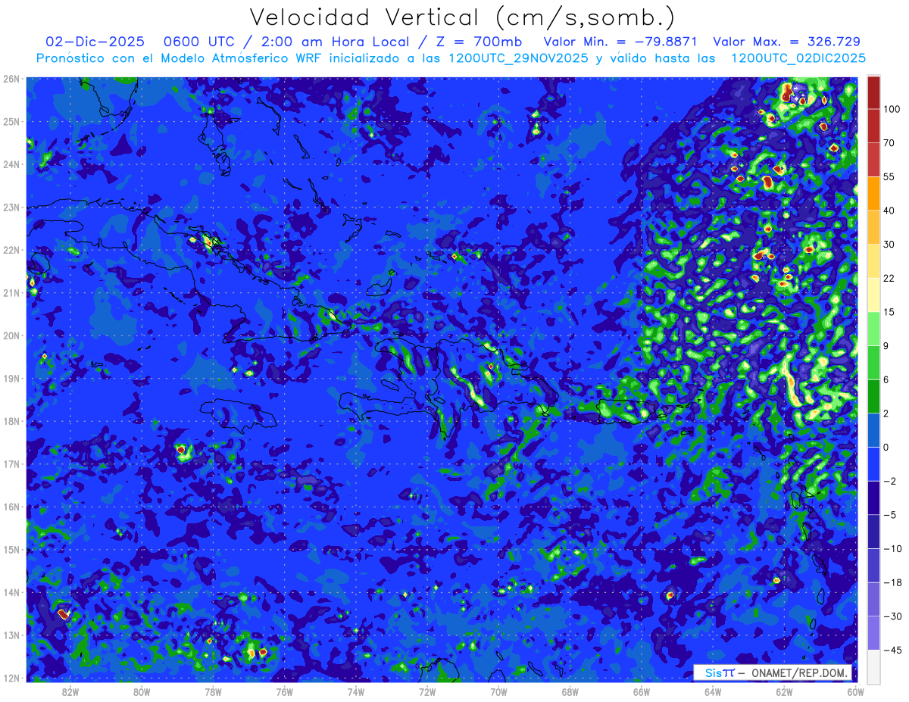The image size is (909, 702).
Task: Click the lavender swatch between -30 and -45
Action: click(873, 633)
